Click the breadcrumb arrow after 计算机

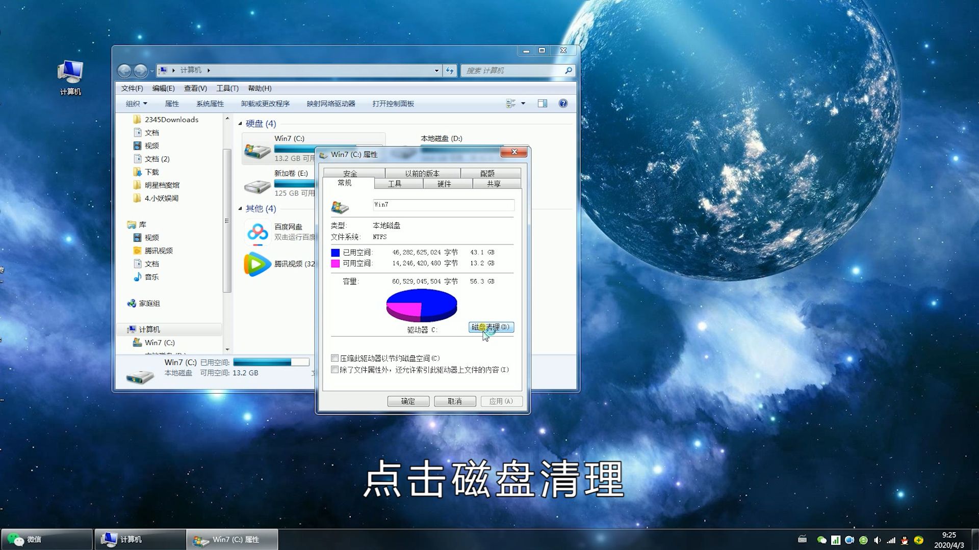(209, 70)
